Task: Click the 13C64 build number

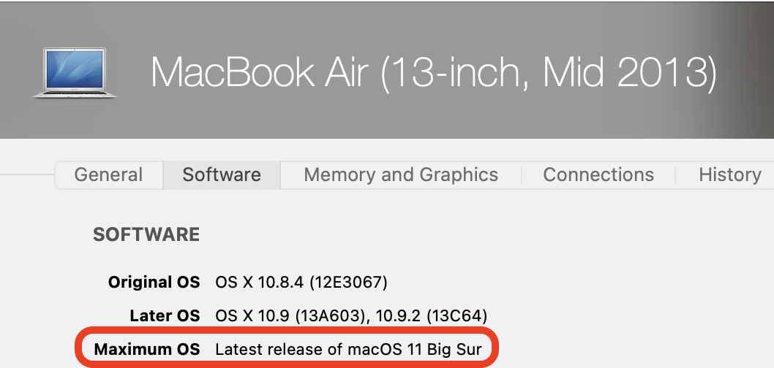Action: tap(458, 315)
